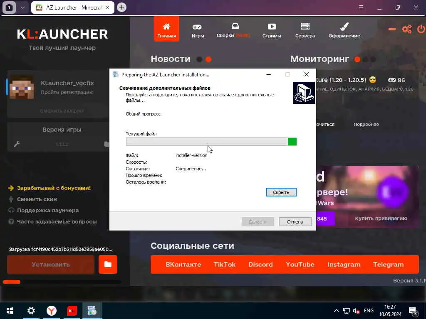Open the browser hamburger menu
426x319 pixels.
coord(361,7)
